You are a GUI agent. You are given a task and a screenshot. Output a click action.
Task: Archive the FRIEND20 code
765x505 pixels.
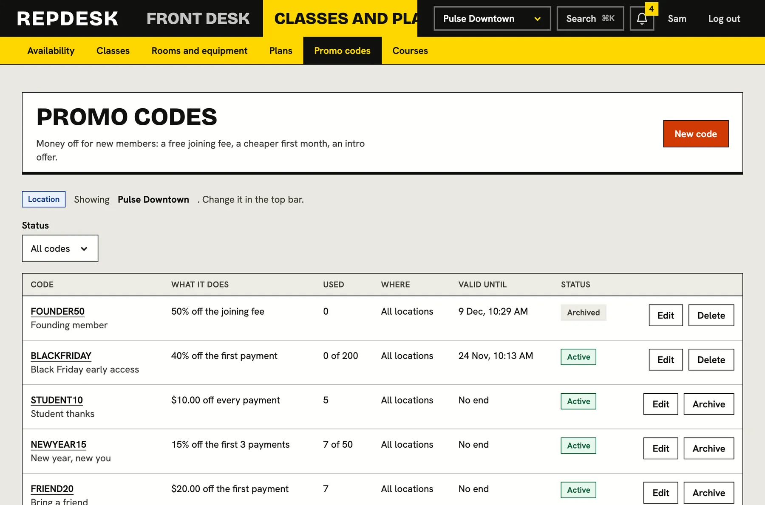(709, 493)
